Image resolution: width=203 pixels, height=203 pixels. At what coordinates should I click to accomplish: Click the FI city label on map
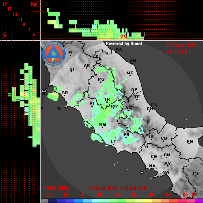click(70, 53)
